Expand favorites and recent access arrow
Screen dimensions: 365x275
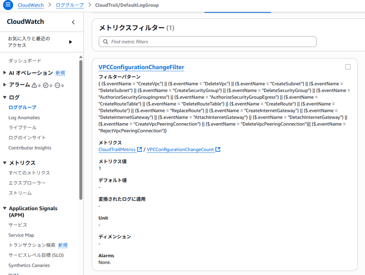tap(71, 42)
